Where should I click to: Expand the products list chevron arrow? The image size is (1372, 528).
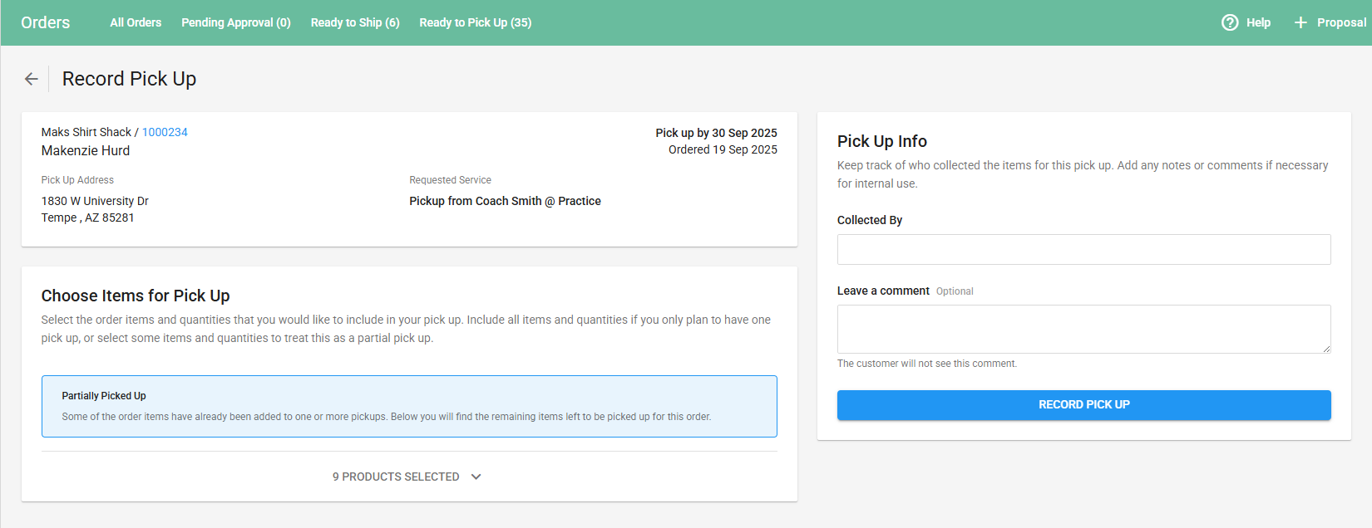click(476, 477)
